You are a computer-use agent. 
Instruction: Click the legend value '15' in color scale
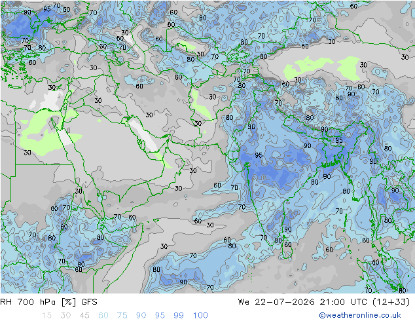pyautogui.click(x=46, y=315)
